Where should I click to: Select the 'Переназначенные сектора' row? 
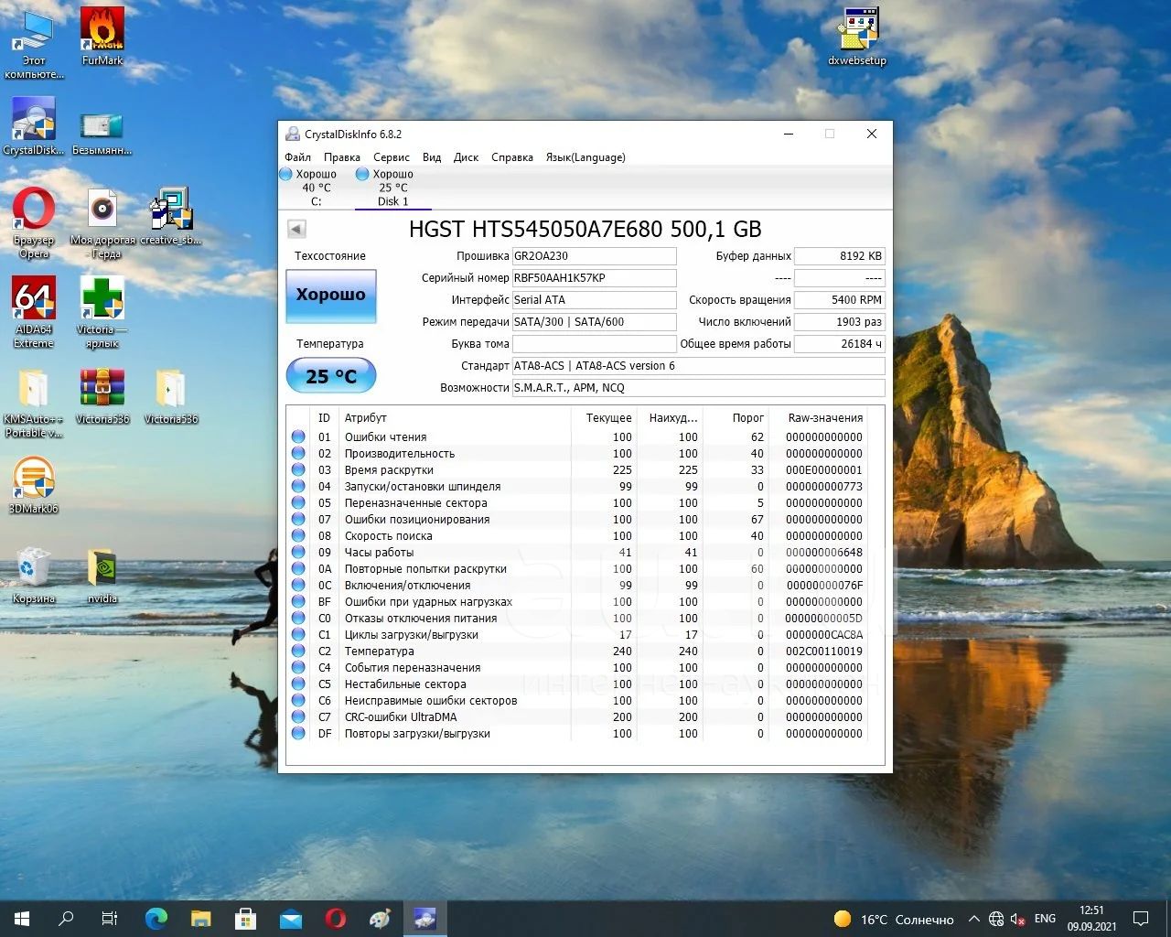click(576, 502)
